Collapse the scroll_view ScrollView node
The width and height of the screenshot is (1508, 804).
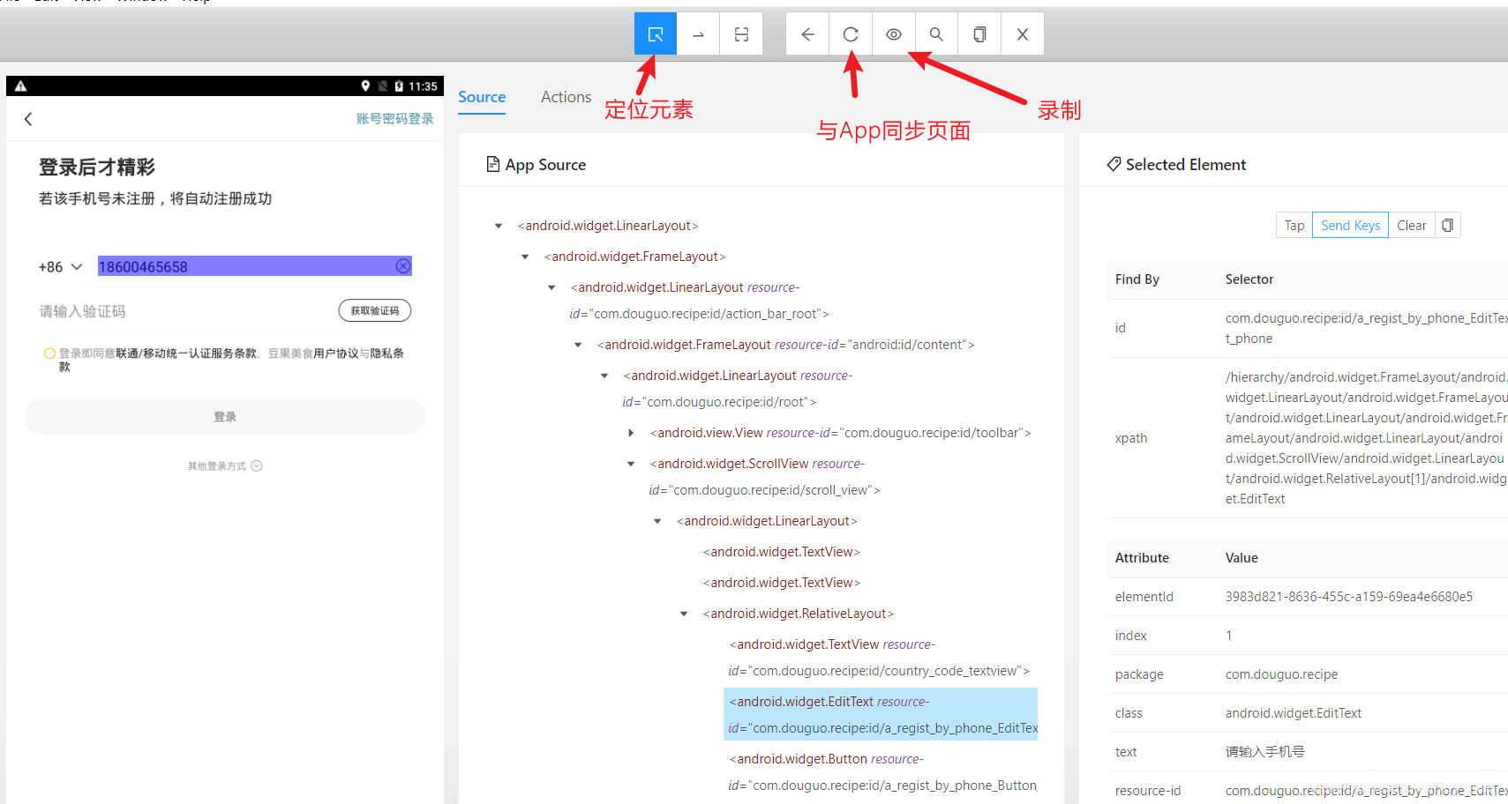[x=631, y=465]
